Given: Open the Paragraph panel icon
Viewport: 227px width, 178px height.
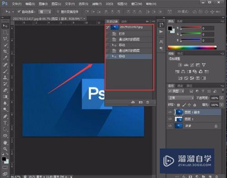Looking at the screenshot, I should (161, 48).
